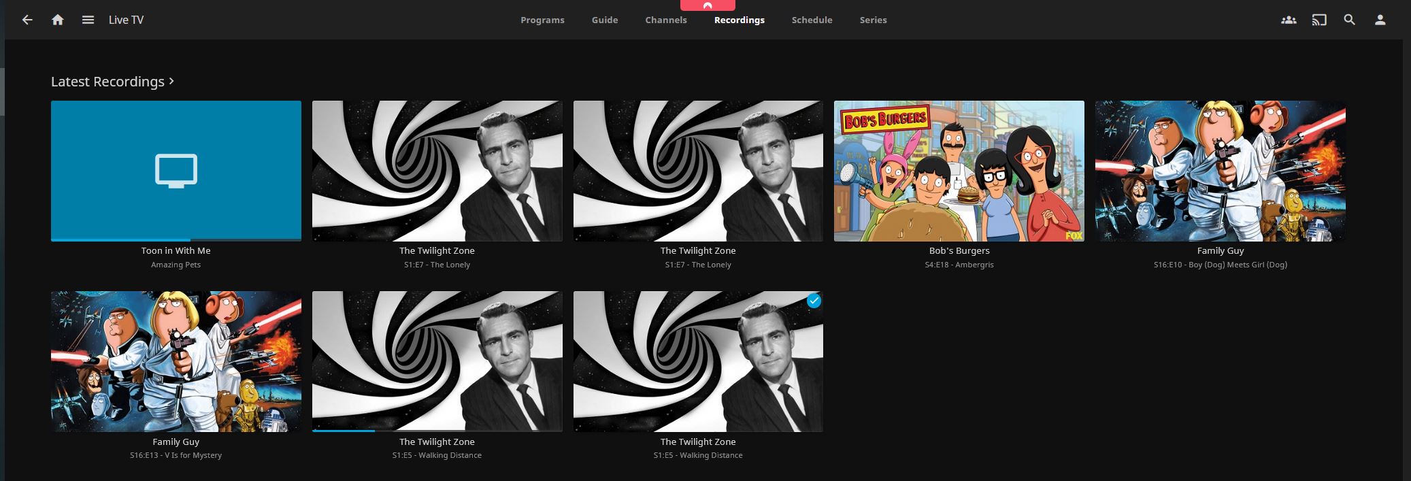1411x481 pixels.
Task: Click the Bob's Burgers title link
Action: pos(959,250)
